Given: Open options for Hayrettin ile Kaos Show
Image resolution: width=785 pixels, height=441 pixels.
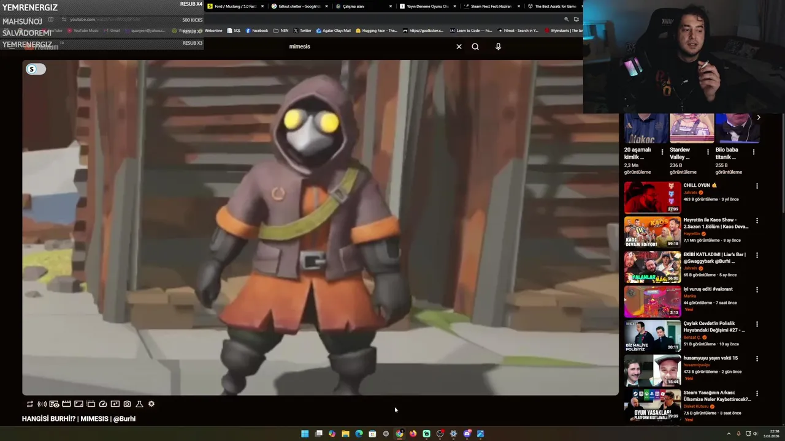Looking at the screenshot, I should 757,221.
